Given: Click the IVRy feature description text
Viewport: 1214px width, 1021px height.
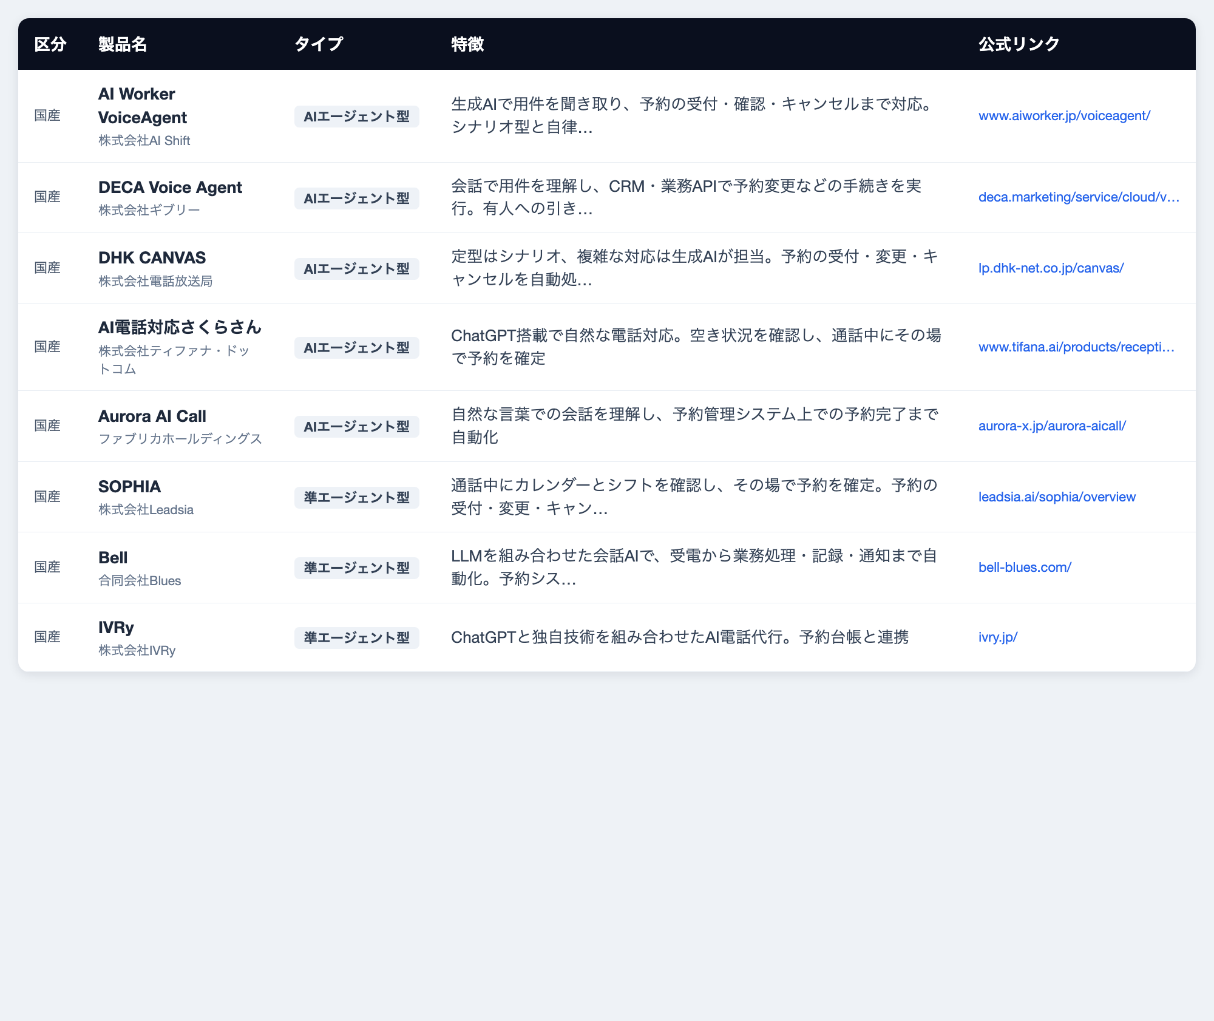Looking at the screenshot, I should pyautogui.click(x=680, y=637).
